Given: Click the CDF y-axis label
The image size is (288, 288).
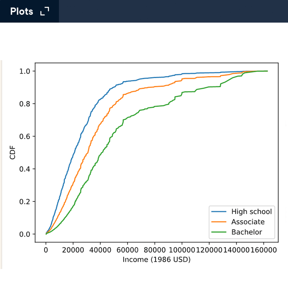Looking at the screenshot, I should (x=12, y=152).
